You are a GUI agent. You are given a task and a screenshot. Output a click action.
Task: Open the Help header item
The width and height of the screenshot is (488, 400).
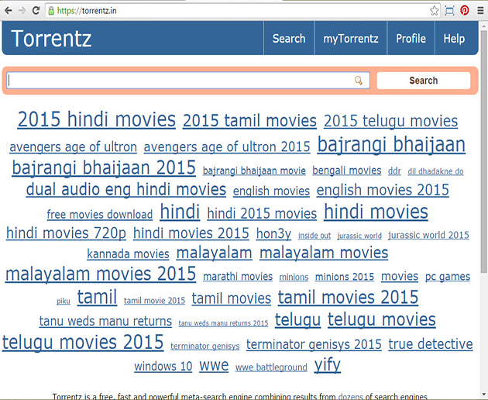[x=454, y=39]
